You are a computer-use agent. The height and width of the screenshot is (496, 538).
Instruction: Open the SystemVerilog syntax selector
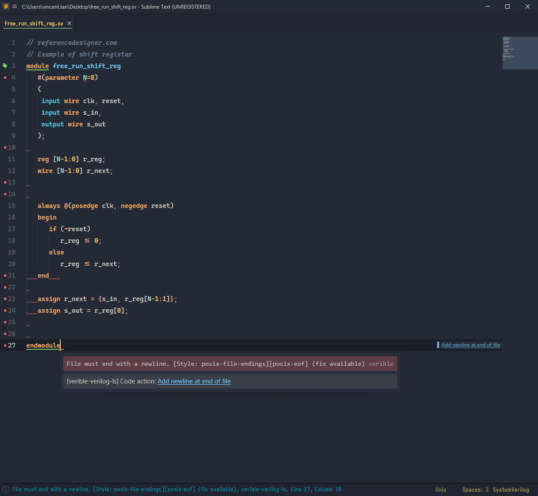pos(511,490)
